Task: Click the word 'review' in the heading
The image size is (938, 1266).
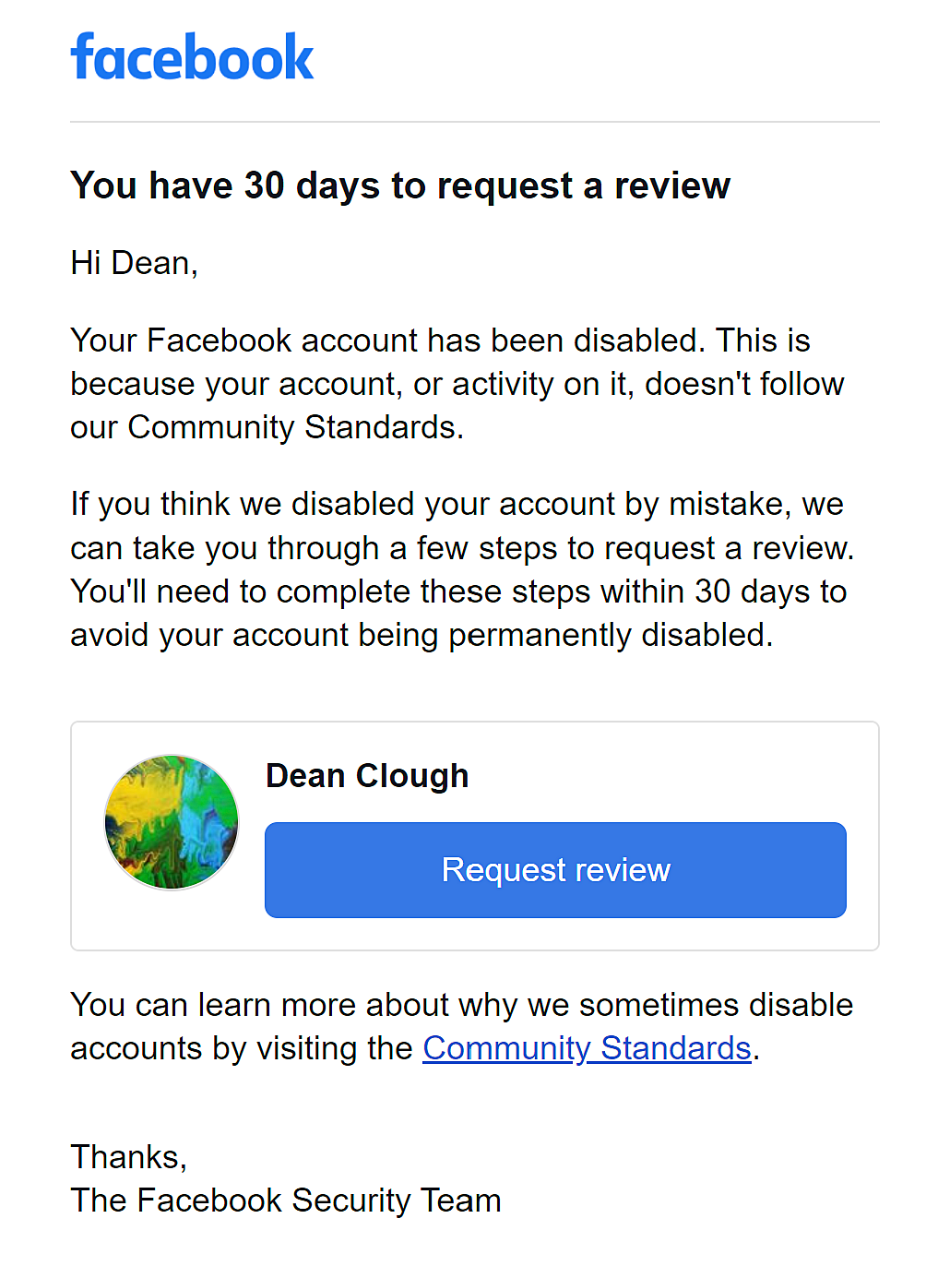Action: (x=672, y=185)
